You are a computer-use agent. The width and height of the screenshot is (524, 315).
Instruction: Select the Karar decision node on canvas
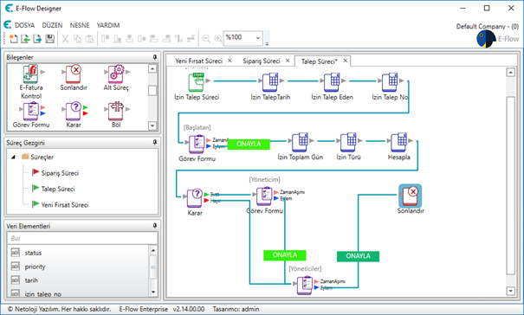[195, 198]
